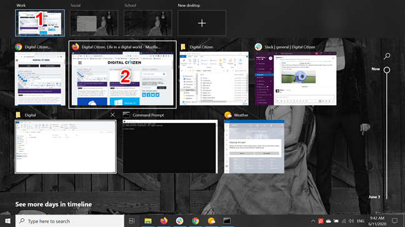Image resolution: width=405 pixels, height=227 pixels.
Task: Show hidden system tray icons
Action: (x=313, y=221)
